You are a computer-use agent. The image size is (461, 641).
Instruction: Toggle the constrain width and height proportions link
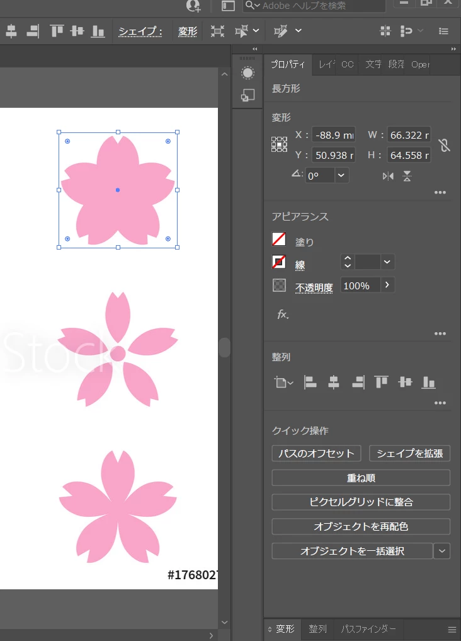point(444,145)
